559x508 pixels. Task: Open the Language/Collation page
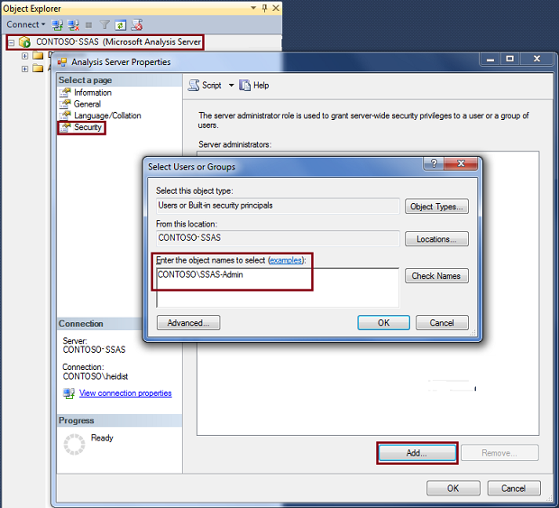(106, 115)
